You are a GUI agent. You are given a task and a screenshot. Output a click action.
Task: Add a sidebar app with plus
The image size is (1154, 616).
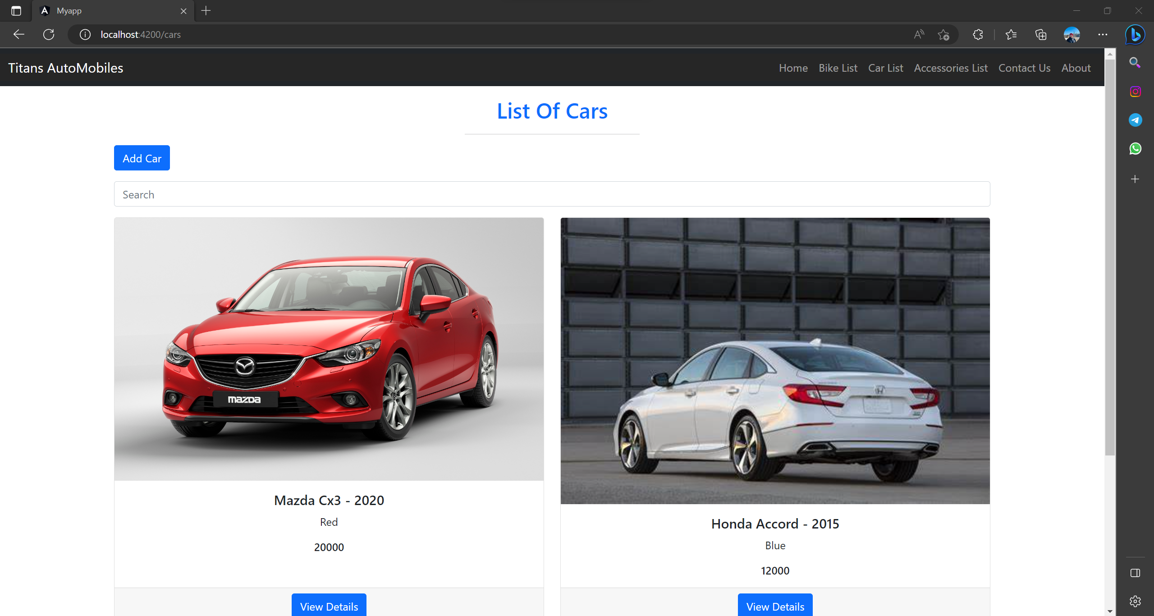point(1135,179)
